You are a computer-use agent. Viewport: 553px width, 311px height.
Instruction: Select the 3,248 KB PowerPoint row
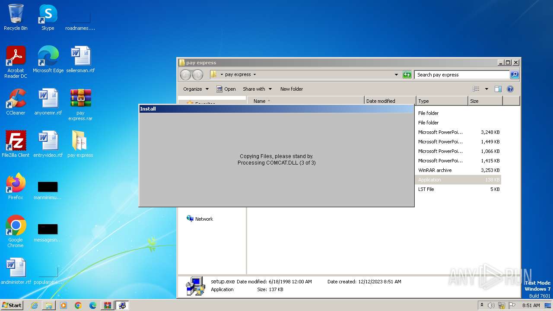[459, 132]
